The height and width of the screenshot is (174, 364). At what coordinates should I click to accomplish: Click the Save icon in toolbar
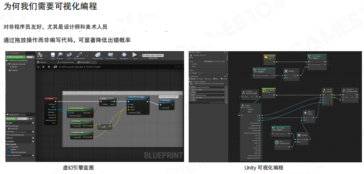tap(53, 55)
